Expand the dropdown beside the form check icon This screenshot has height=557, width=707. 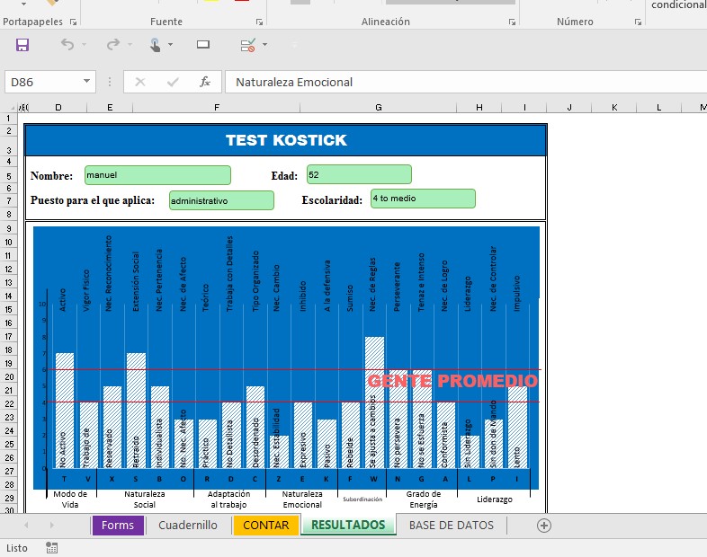(x=264, y=45)
